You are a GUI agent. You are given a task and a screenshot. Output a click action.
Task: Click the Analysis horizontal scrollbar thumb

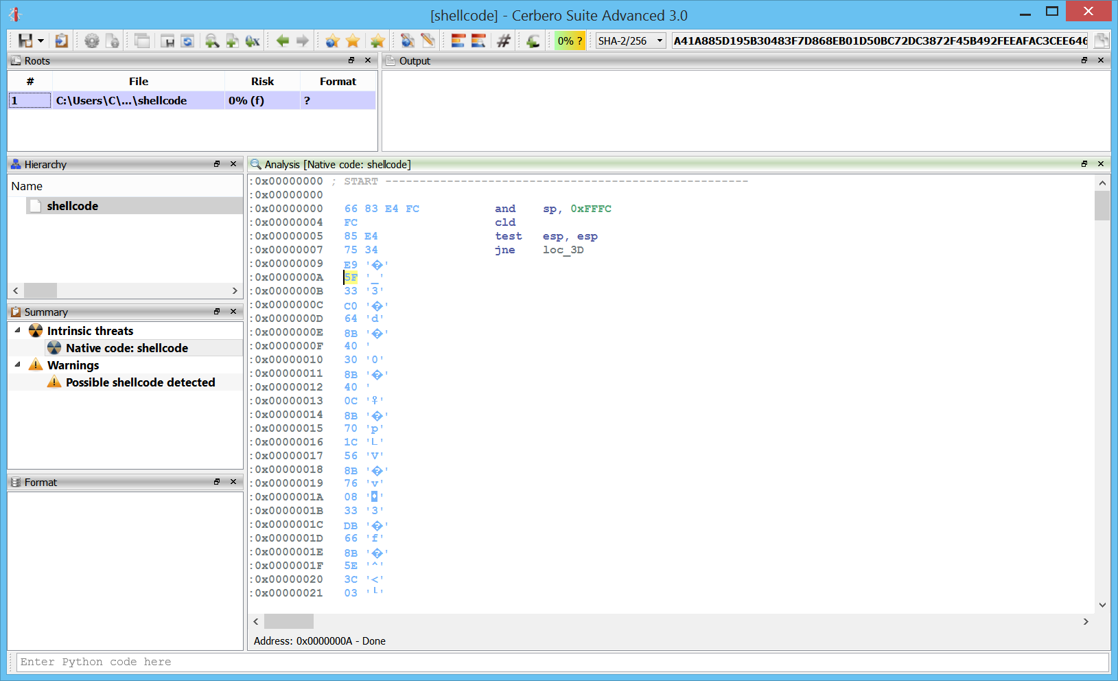289,621
